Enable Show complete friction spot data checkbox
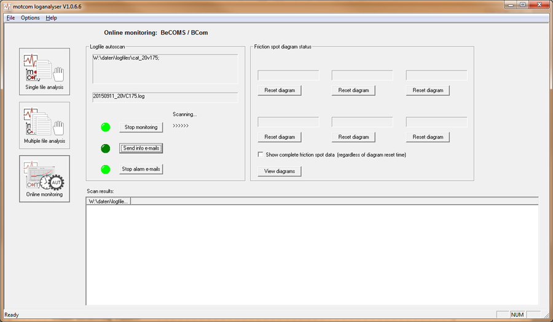Screen dimensions: 553x322 261,155
